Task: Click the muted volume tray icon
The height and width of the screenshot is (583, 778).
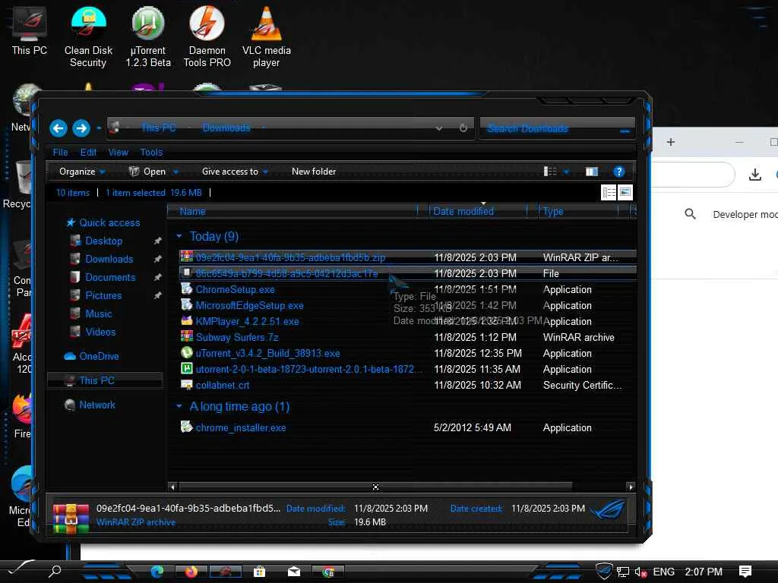Action: pyautogui.click(x=640, y=572)
